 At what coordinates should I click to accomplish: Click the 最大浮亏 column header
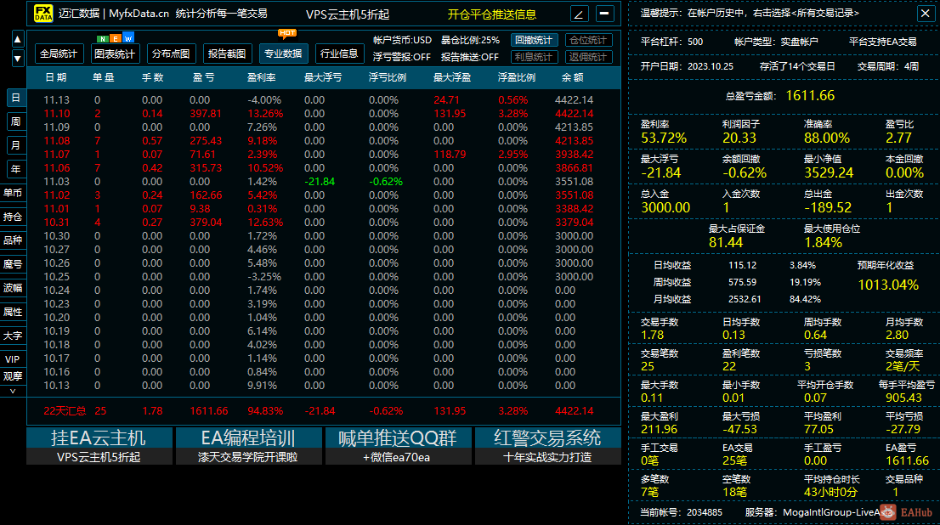click(x=322, y=77)
